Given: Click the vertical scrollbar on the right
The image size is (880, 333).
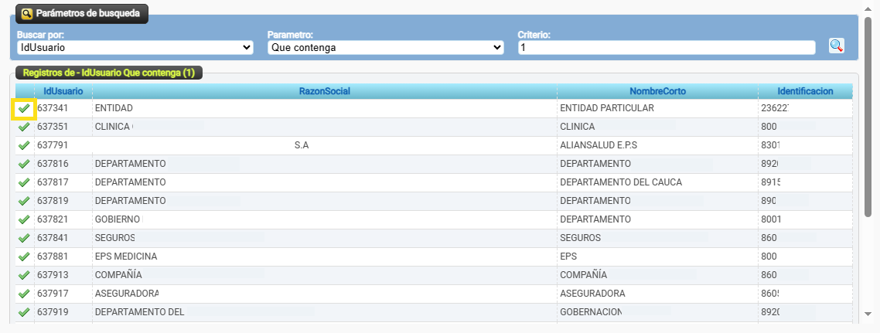Looking at the screenshot, I should click(x=872, y=155).
